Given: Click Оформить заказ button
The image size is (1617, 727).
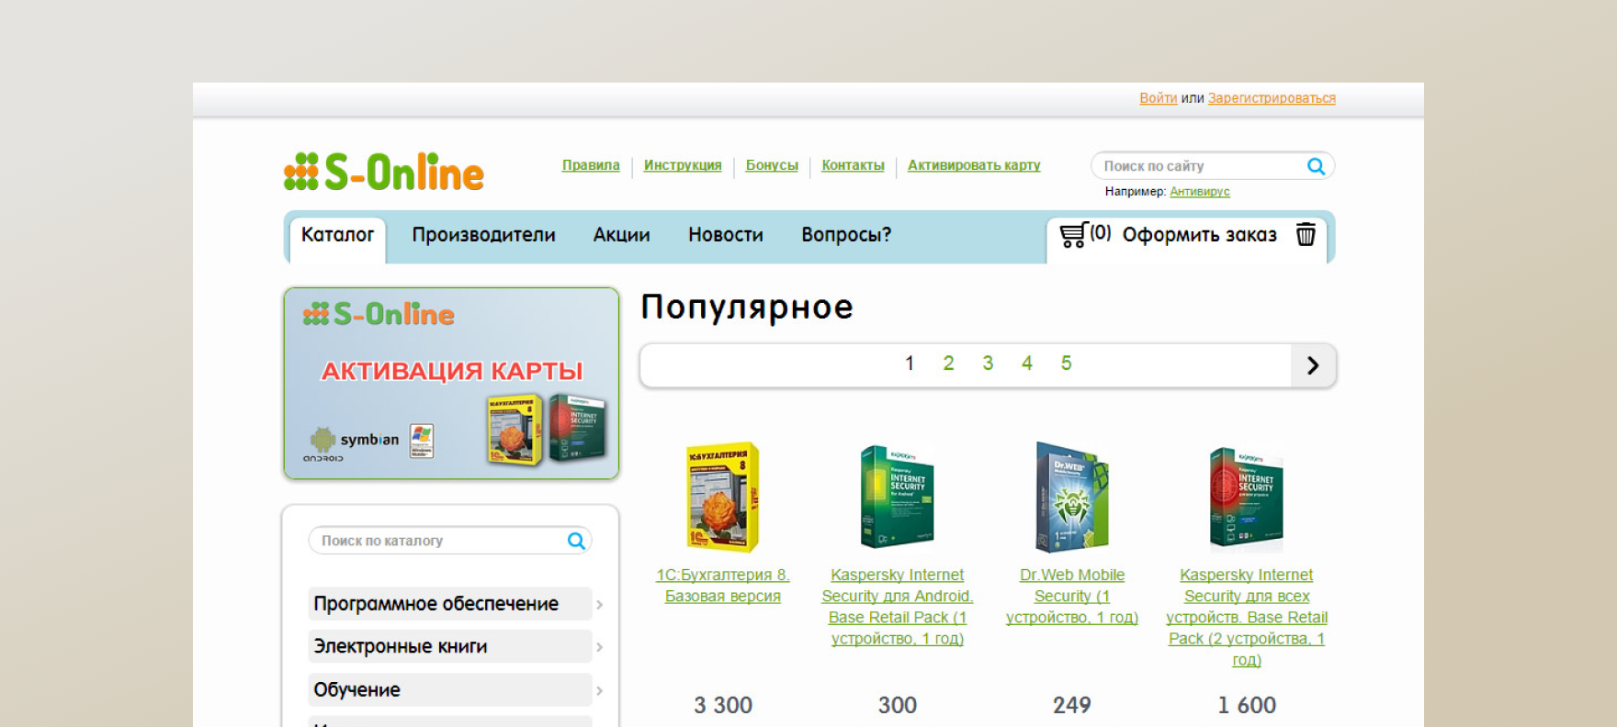Looking at the screenshot, I should [x=1199, y=235].
